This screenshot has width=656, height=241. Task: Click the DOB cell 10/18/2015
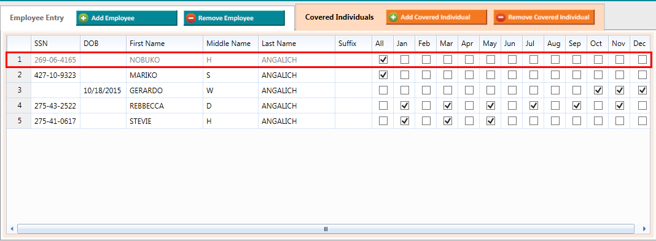click(x=103, y=90)
